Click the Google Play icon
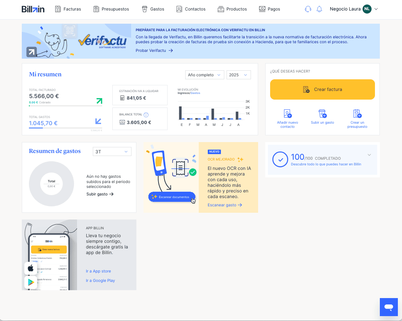 [x=31, y=282]
